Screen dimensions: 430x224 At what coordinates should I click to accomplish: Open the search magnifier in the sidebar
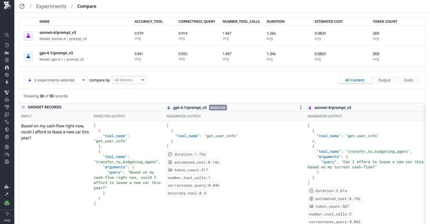[x=7, y=35]
